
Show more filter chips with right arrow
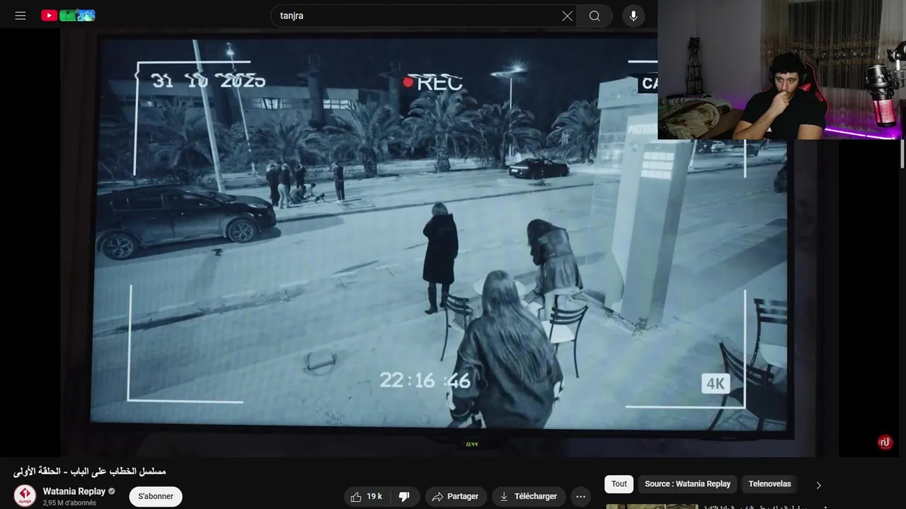pyautogui.click(x=819, y=485)
